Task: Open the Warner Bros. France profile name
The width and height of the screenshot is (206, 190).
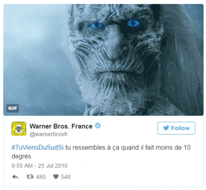Action: click(61, 126)
